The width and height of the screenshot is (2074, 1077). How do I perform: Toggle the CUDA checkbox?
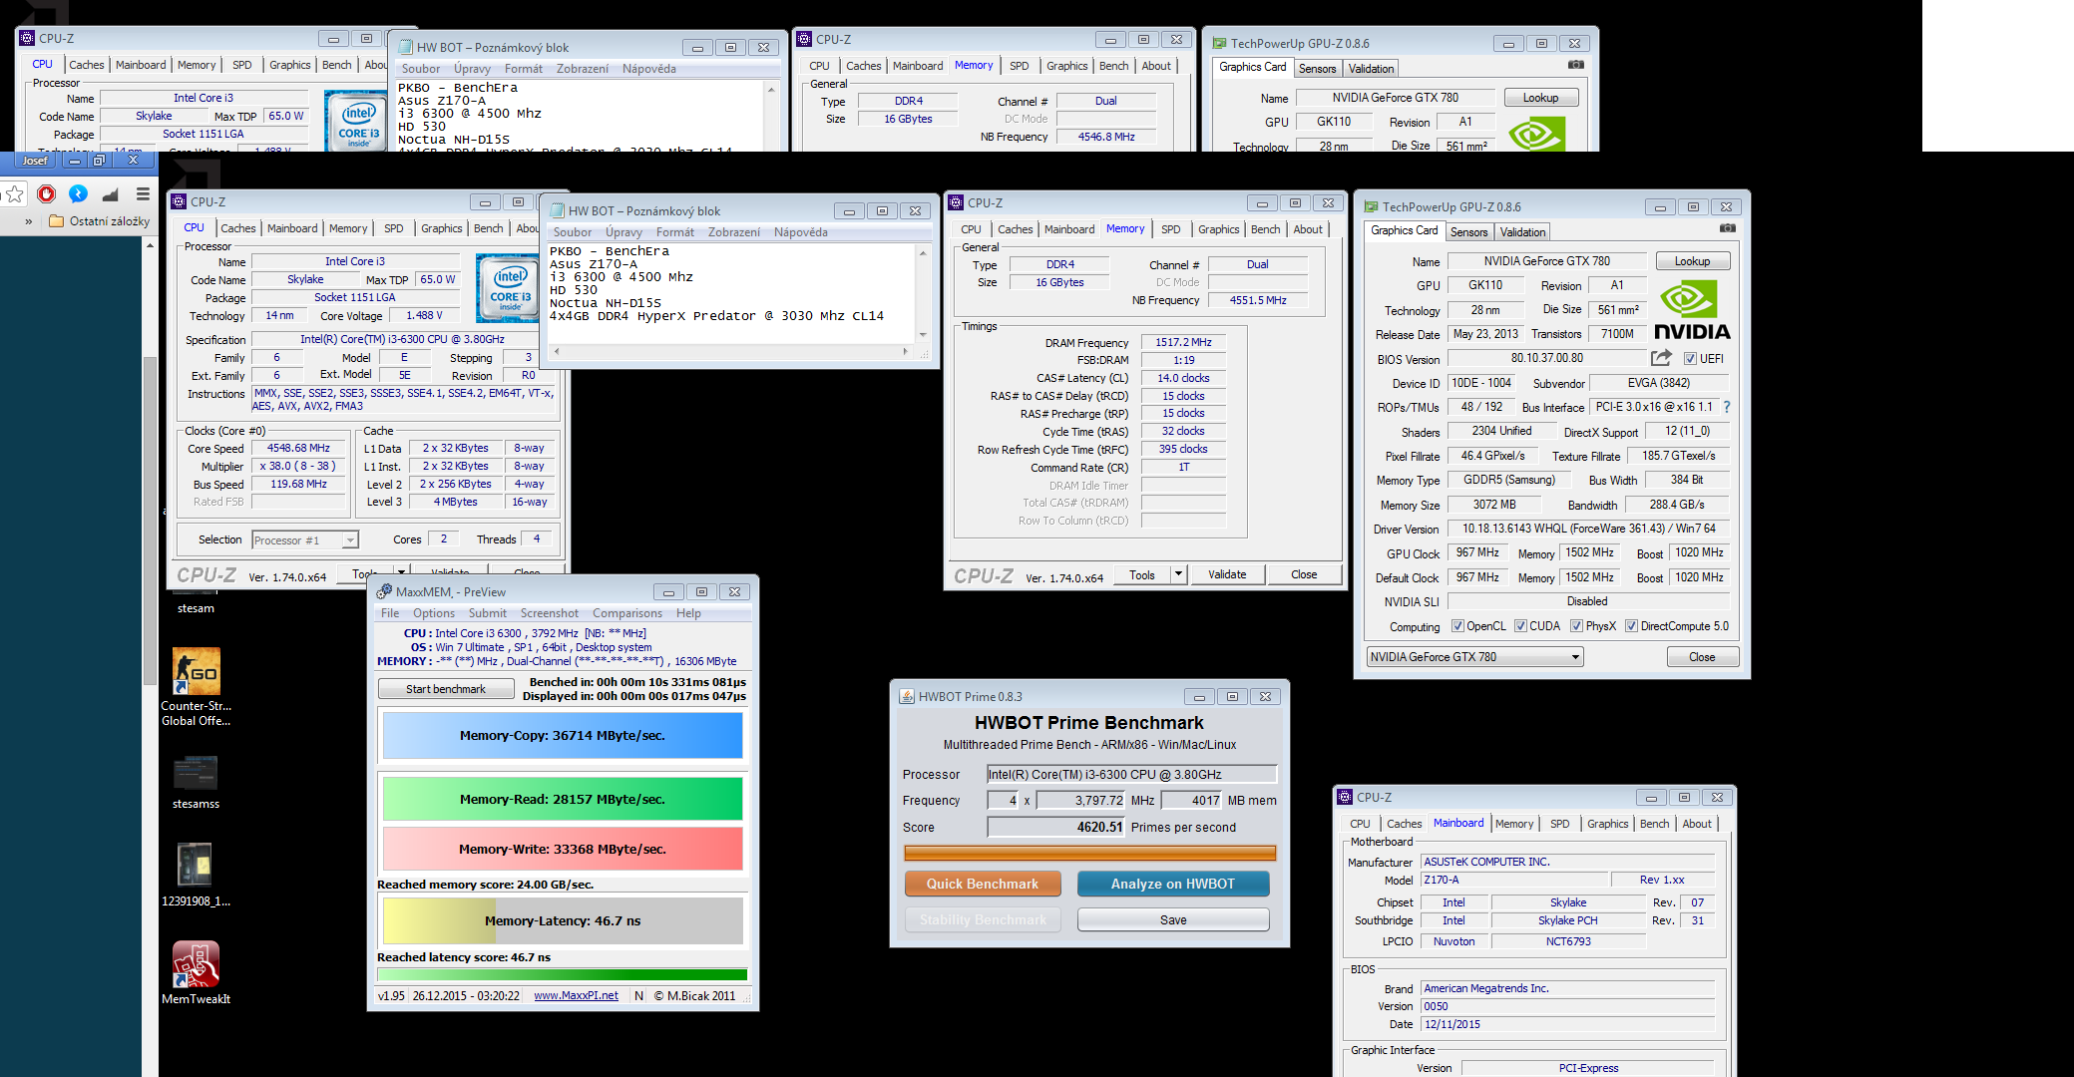coord(1520,626)
